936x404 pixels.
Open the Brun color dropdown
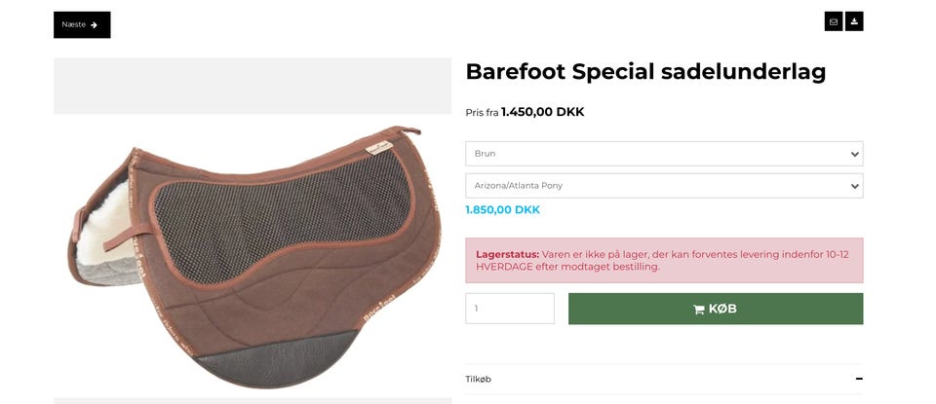[663, 154]
